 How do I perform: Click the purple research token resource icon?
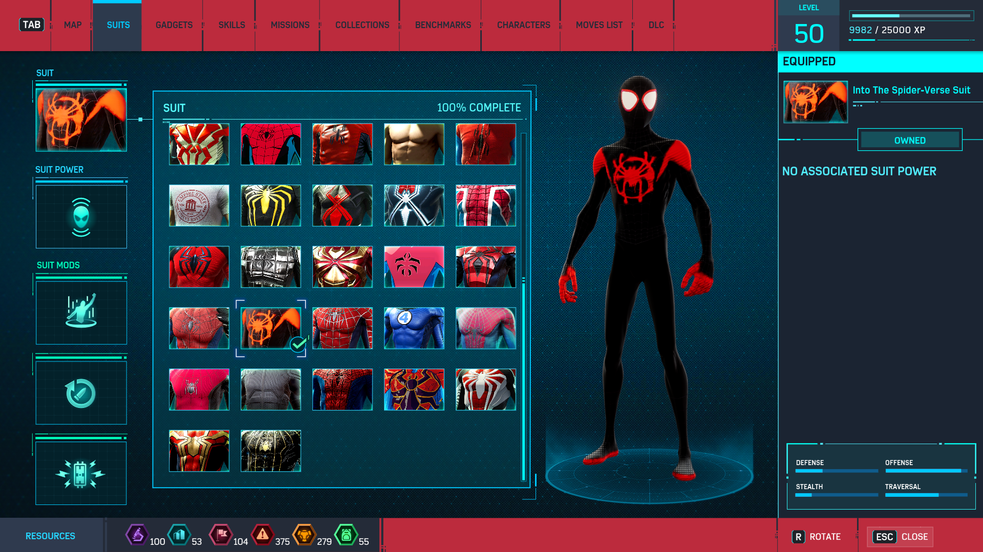click(x=137, y=535)
